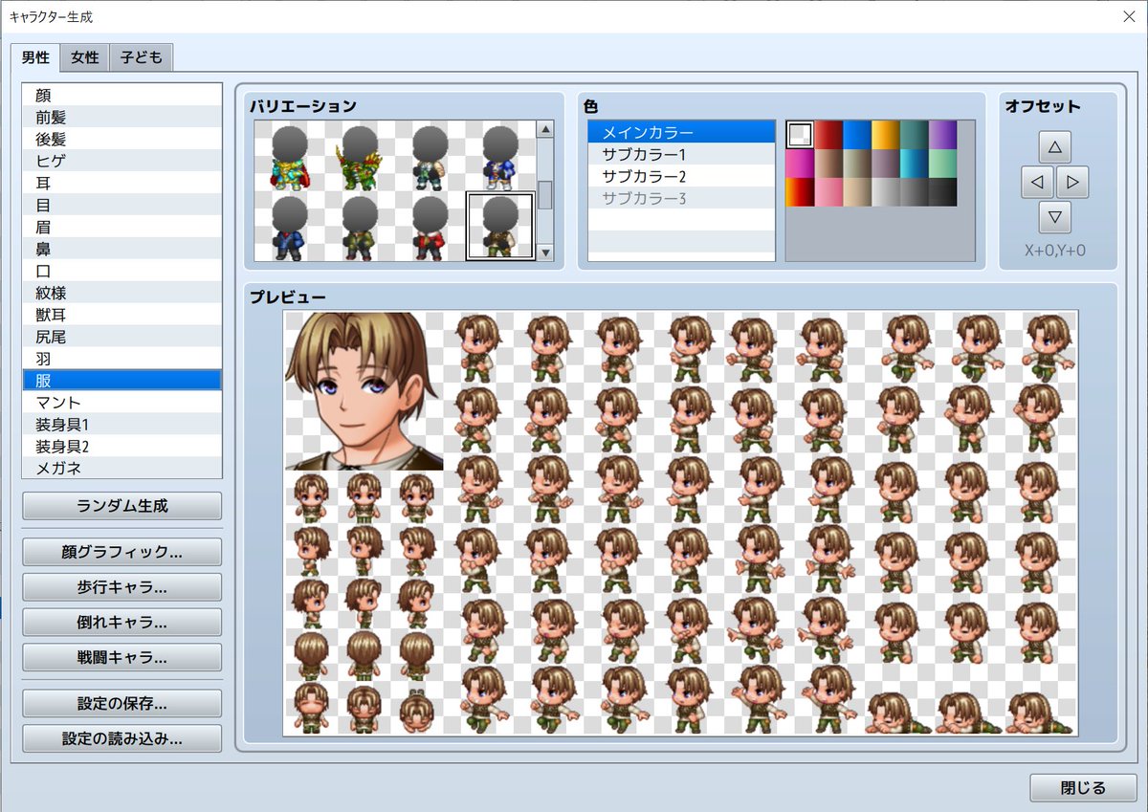Select 紋様 in the parts list
Image resolution: width=1148 pixels, height=812 pixels.
click(121, 293)
